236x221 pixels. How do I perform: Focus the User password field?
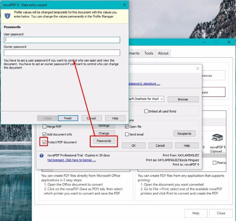coord(62,40)
